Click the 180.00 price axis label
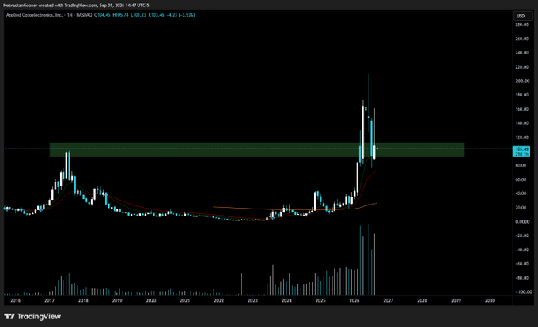Image resolution: width=538 pixels, height=327 pixels. coord(521,95)
